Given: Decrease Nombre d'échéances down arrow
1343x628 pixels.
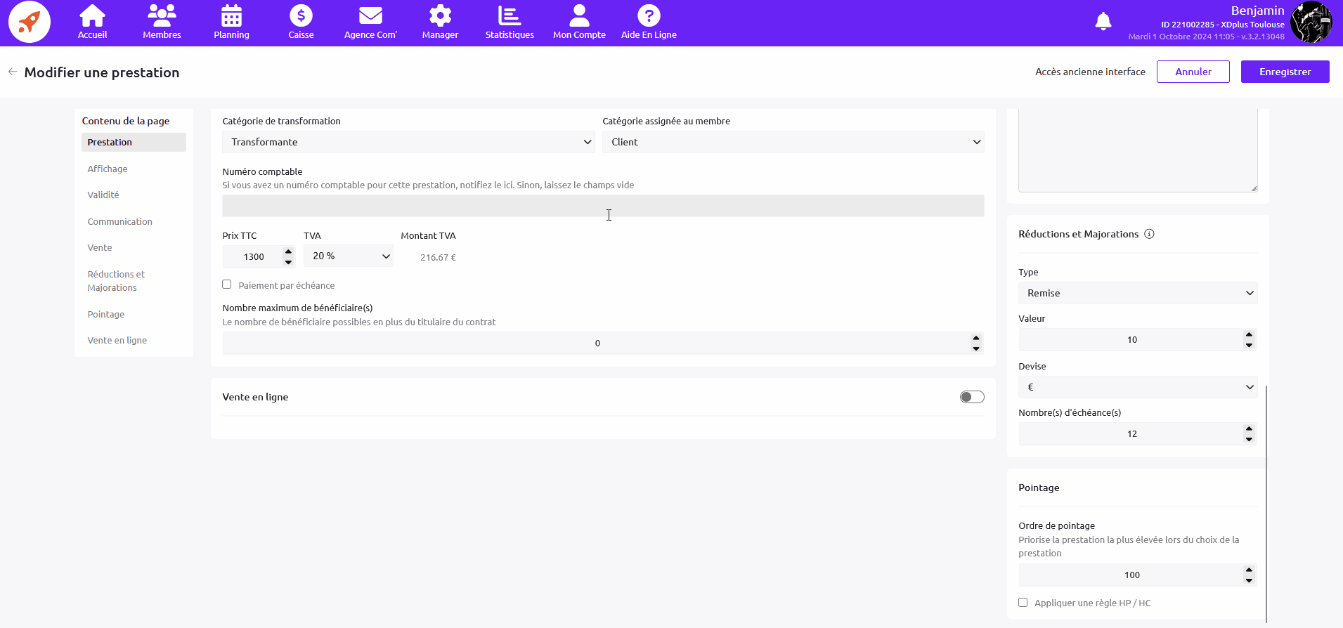Looking at the screenshot, I should 1249,439.
